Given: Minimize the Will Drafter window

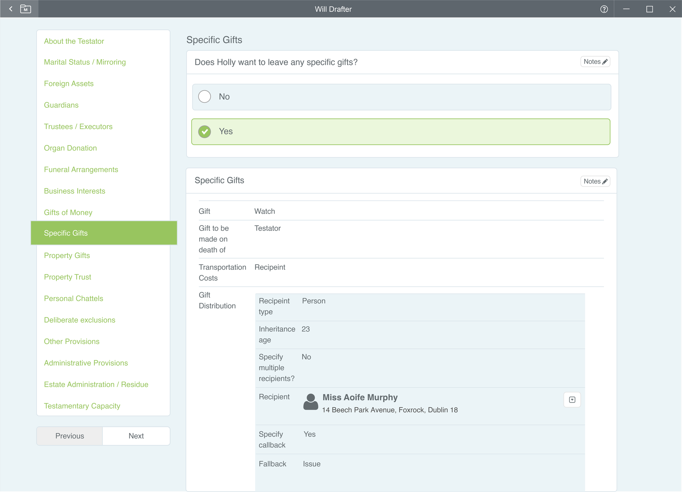Looking at the screenshot, I should point(626,9).
